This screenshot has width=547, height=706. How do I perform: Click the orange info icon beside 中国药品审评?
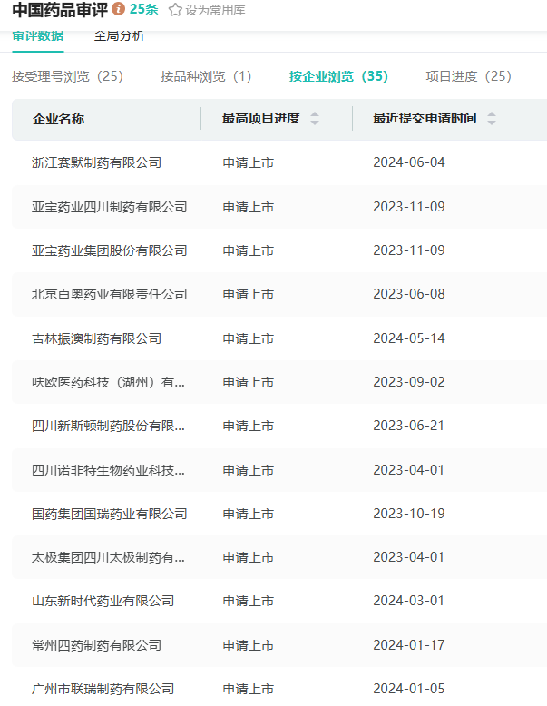point(118,8)
